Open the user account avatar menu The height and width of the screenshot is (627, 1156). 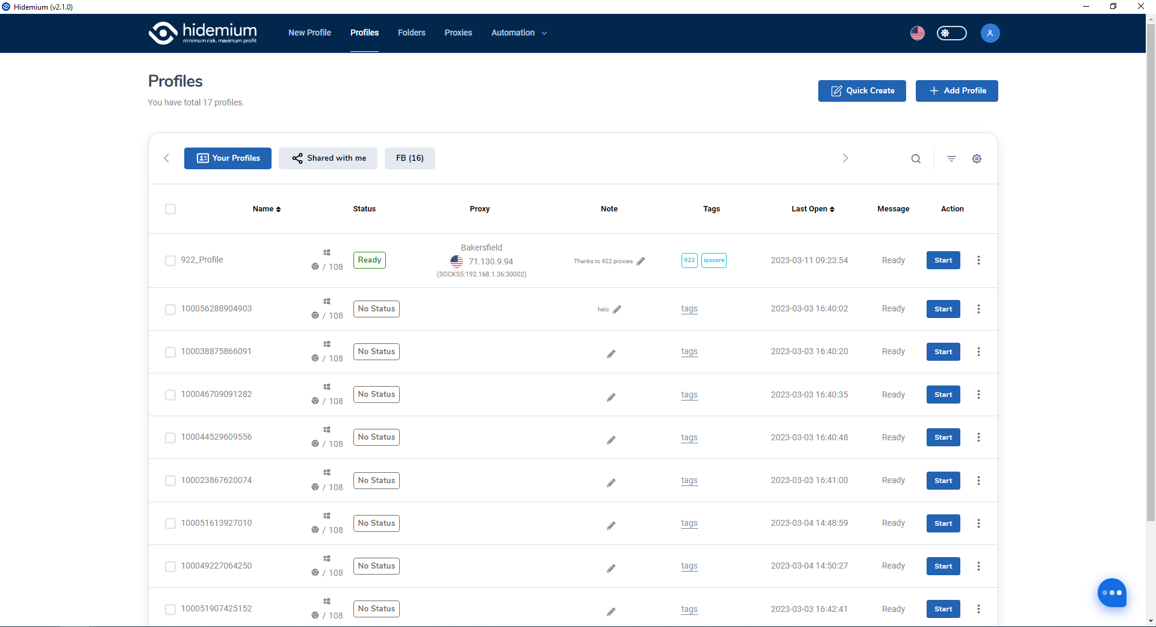(x=990, y=33)
